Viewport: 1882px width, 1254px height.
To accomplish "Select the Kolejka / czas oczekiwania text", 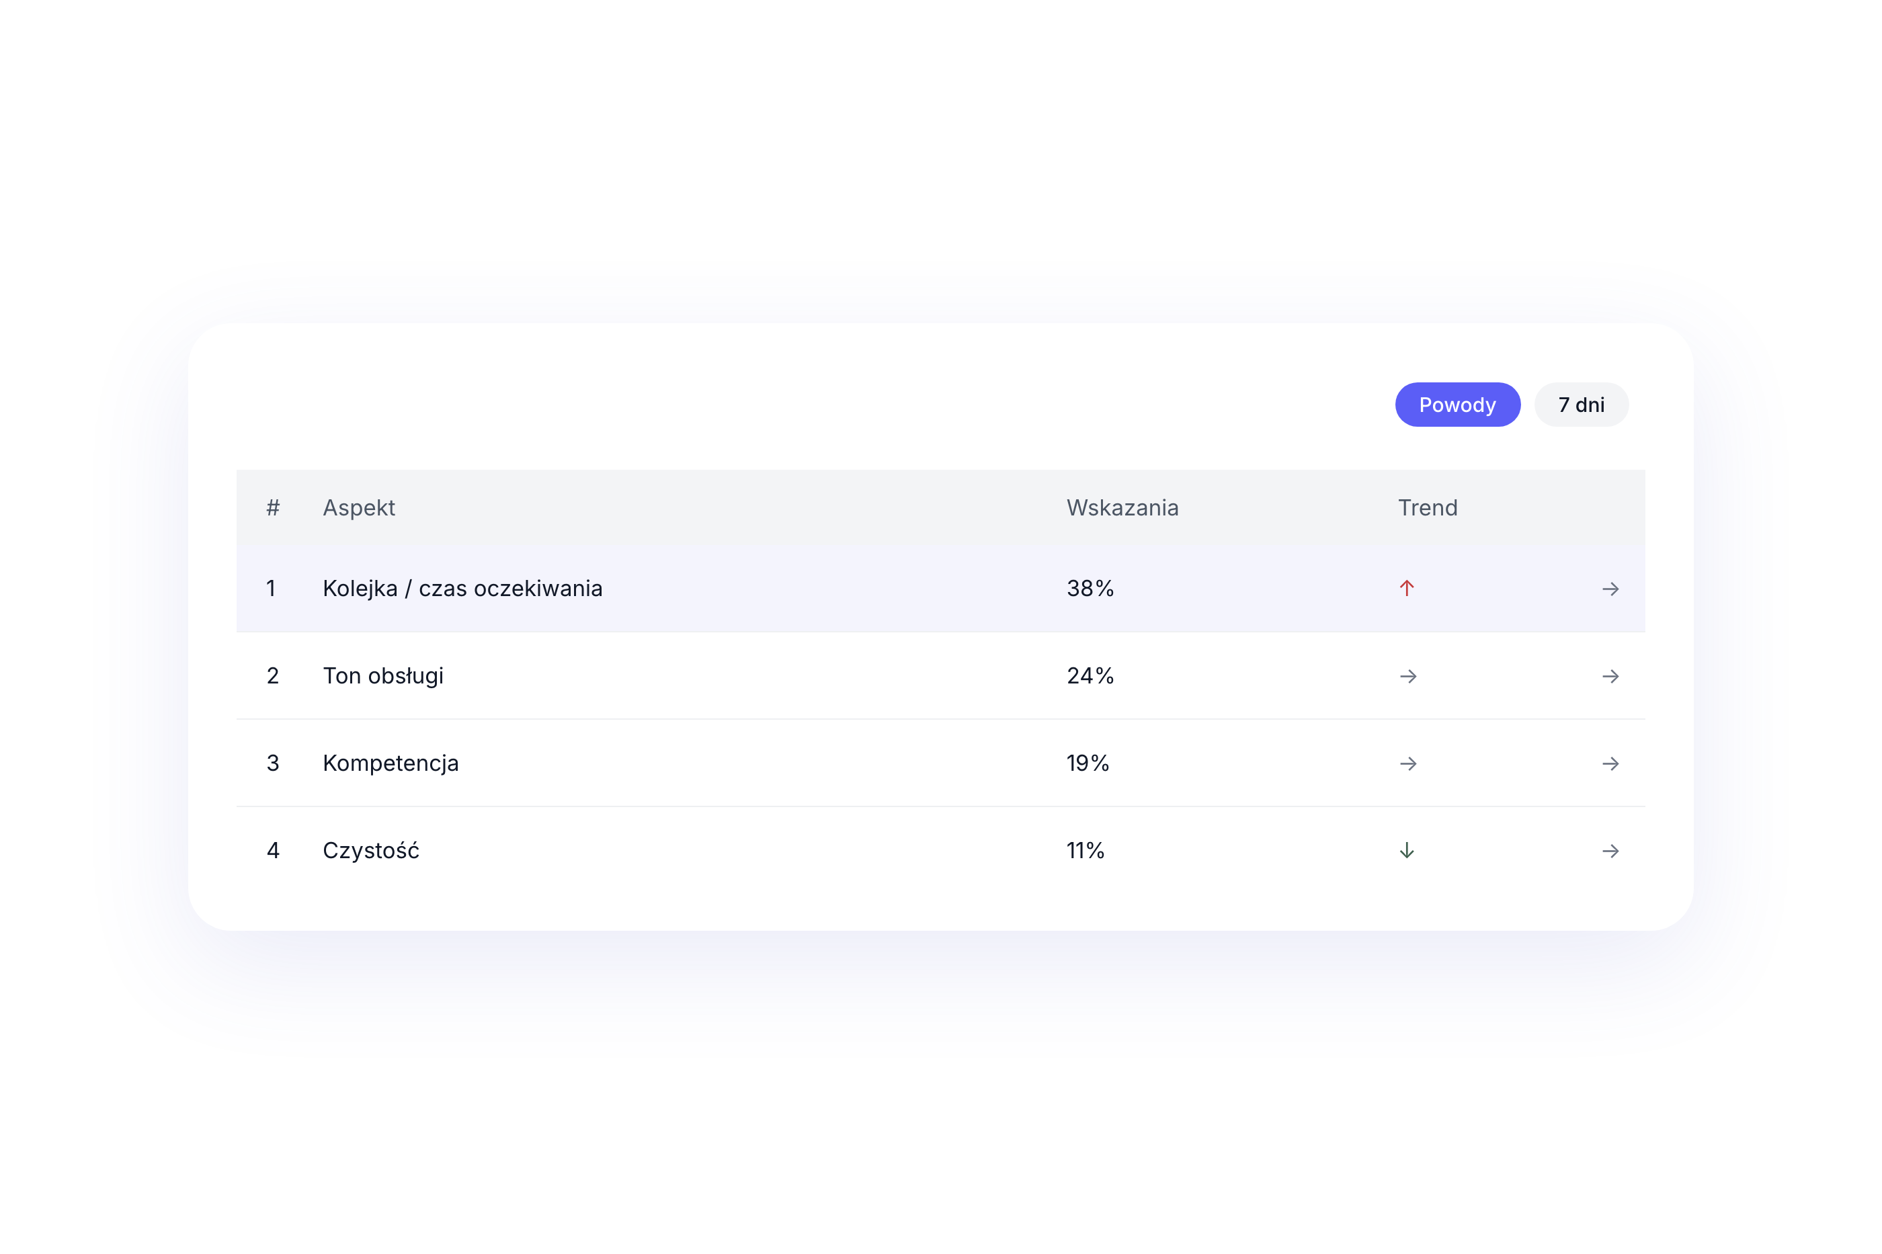I will 462,589.
